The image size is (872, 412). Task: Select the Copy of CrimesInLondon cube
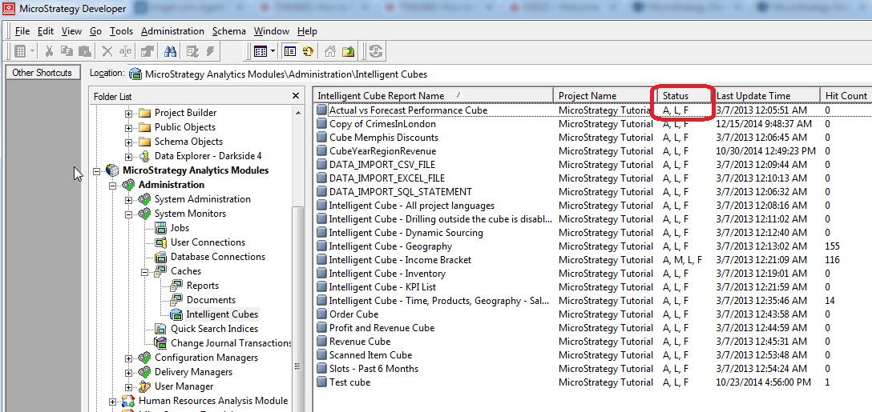[x=382, y=124]
